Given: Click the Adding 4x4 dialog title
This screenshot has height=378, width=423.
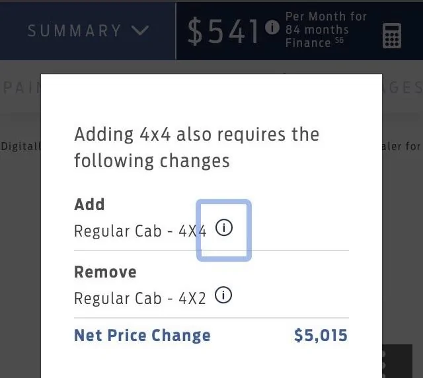Looking at the screenshot, I should coord(196,147).
